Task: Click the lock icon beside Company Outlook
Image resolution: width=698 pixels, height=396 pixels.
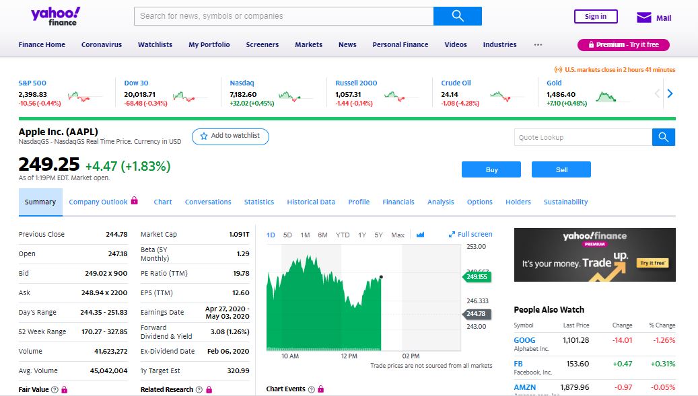Action: 135,200
